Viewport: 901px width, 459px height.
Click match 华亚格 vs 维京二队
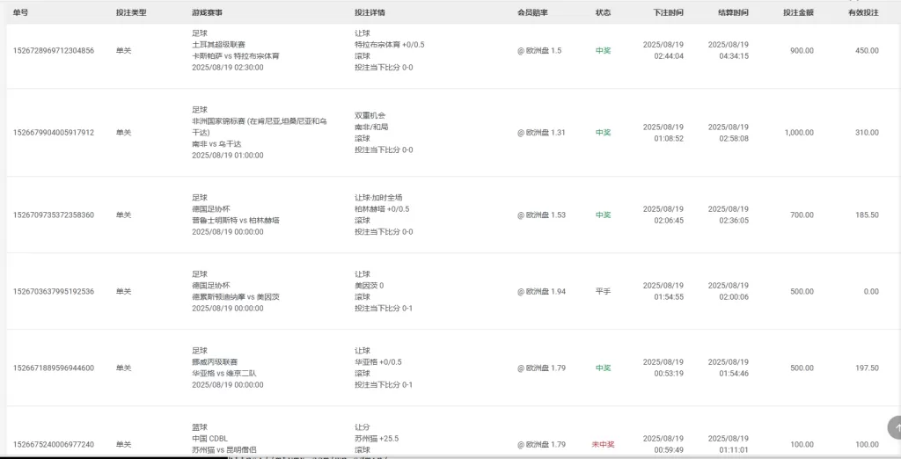(x=224, y=374)
